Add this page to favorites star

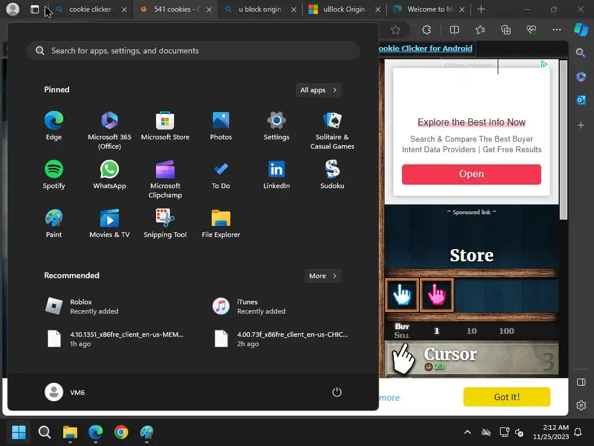pyautogui.click(x=396, y=30)
